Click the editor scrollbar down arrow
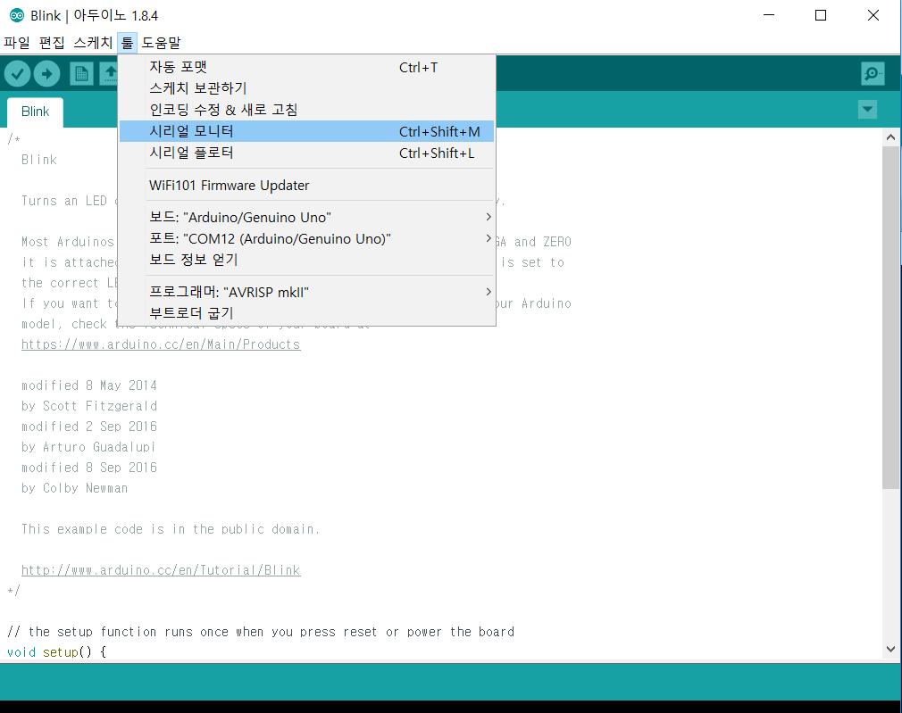Image resolution: width=902 pixels, height=713 pixels. [890, 649]
